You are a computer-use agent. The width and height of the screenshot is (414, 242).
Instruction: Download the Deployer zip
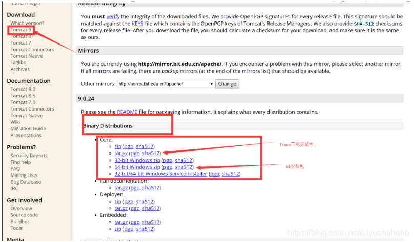click(x=118, y=201)
